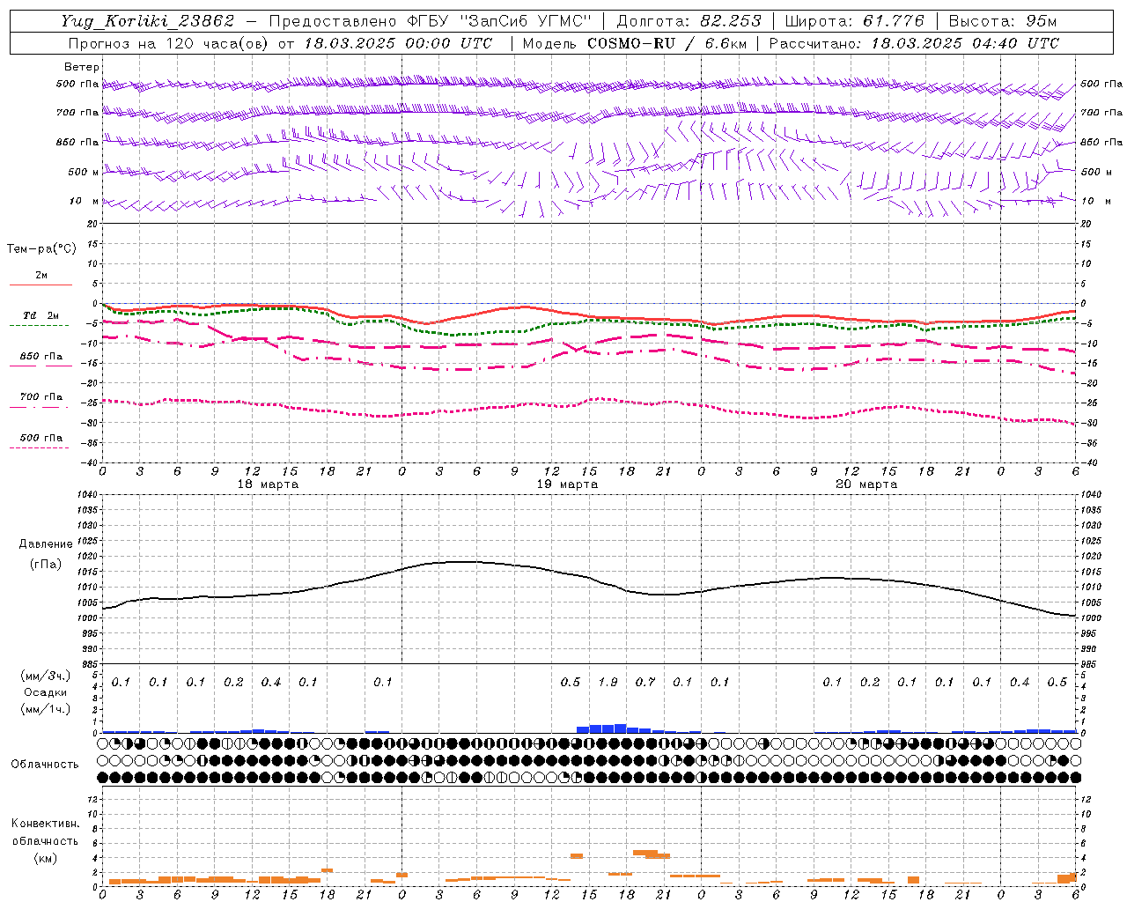Click the (мм/1ч.) precipitation unit label
The width and height of the screenshot is (1127, 902).
coord(46,709)
